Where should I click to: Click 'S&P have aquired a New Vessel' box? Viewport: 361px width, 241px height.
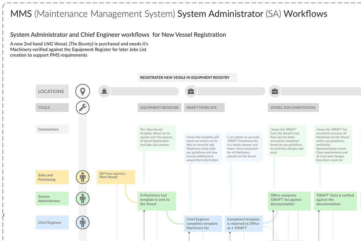coord(116,177)
